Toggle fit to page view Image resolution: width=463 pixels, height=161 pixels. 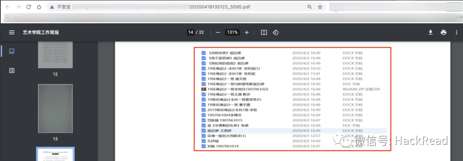[264, 33]
